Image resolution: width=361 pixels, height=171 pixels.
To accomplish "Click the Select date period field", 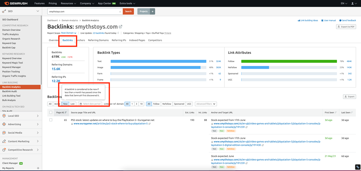I will coord(90,104).
